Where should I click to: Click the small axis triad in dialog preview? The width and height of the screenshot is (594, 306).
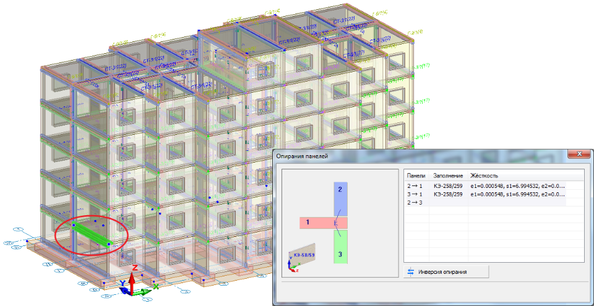291,266
